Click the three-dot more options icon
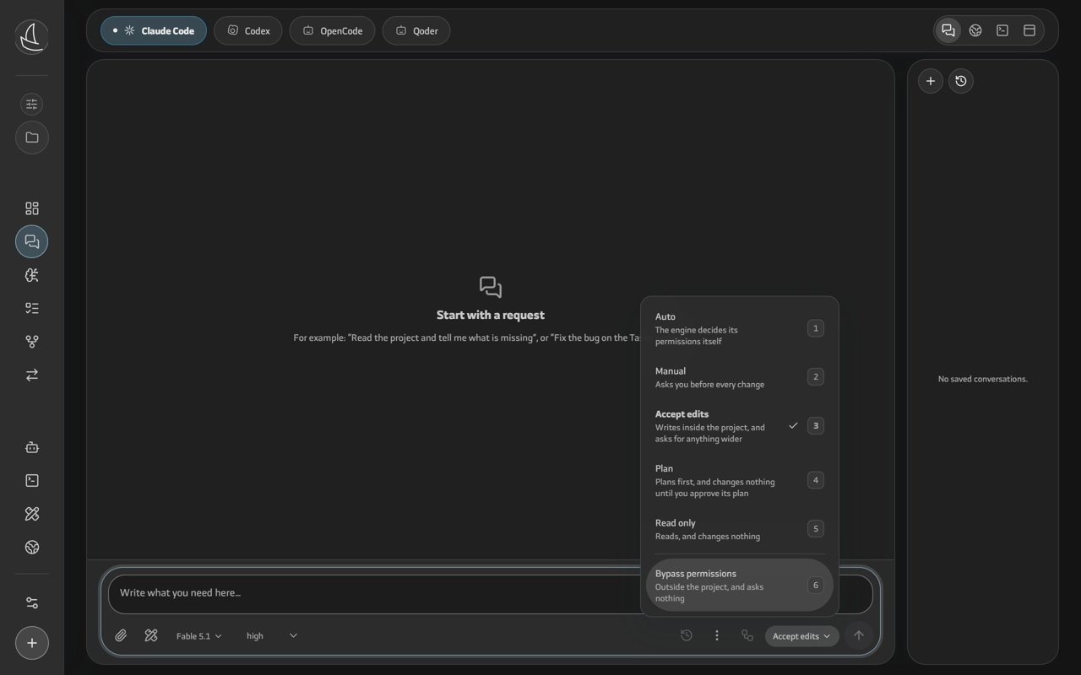Viewport: 1081px width, 675px height. [717, 635]
